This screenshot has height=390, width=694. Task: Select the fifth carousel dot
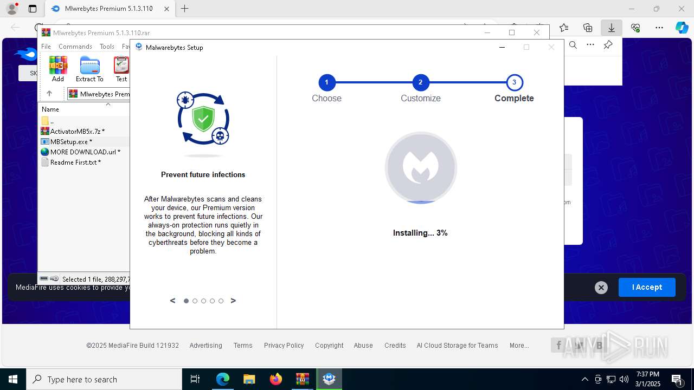pos(221,301)
